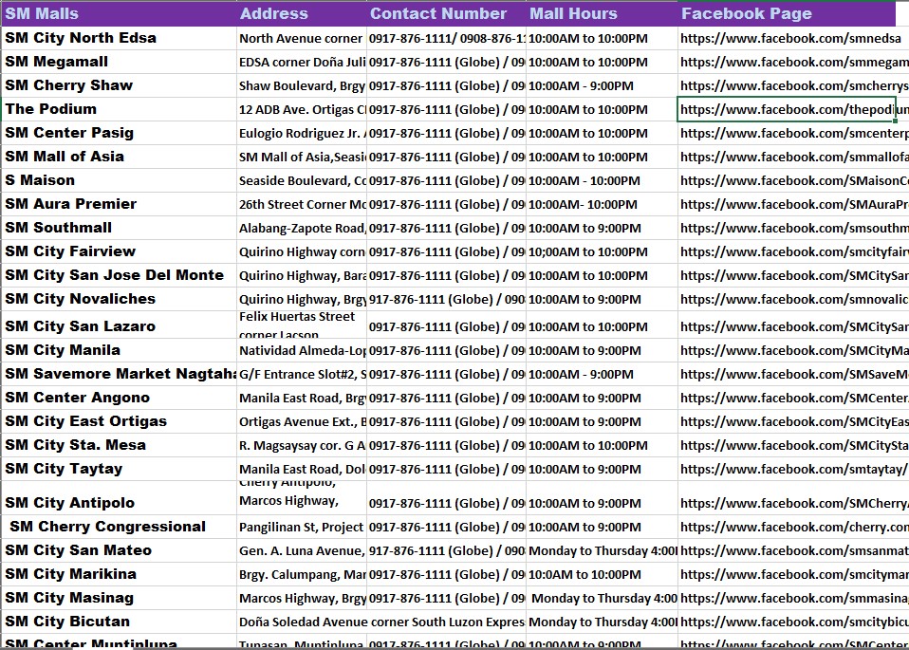909x650 pixels.
Task: Click SM City San Mateo mall hours
Action: [602, 551]
